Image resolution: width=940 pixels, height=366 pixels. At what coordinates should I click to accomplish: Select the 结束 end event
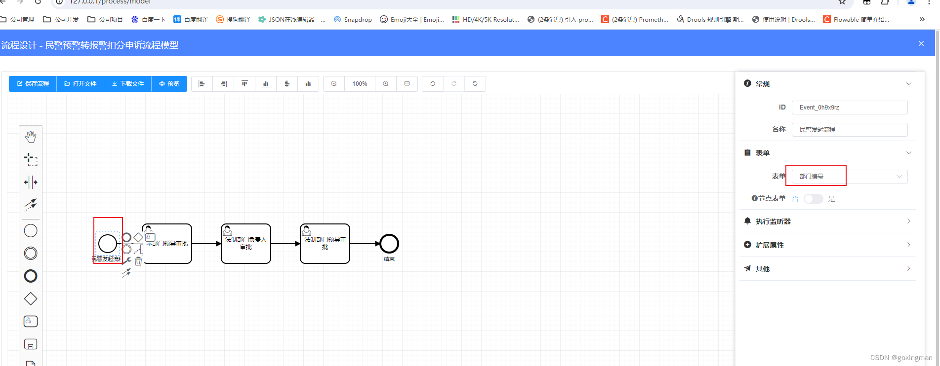coord(389,244)
